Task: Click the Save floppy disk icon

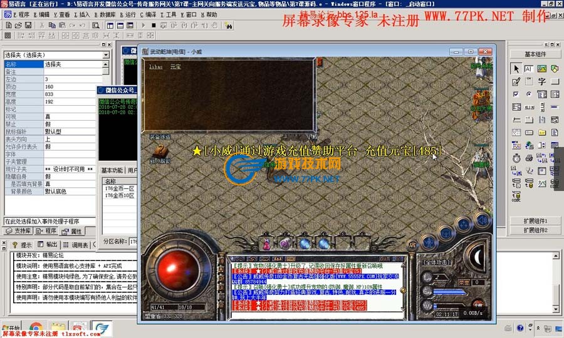Action: click(x=28, y=25)
